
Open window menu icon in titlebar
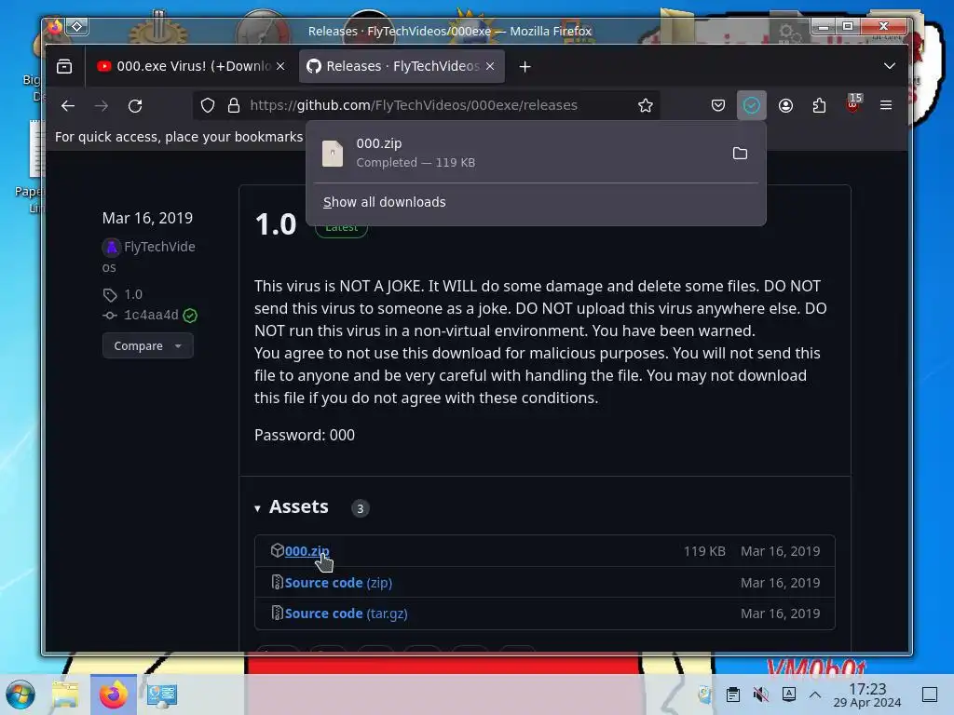[x=77, y=26]
